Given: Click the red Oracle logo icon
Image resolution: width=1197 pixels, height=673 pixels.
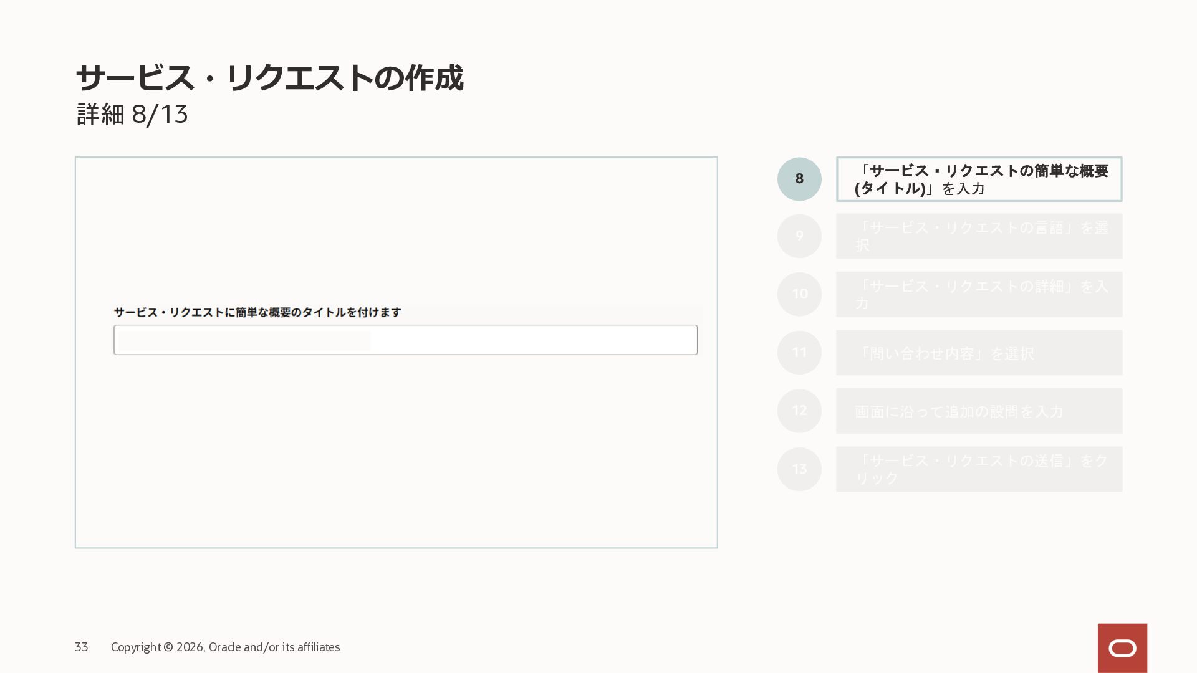Looking at the screenshot, I should [x=1122, y=648].
